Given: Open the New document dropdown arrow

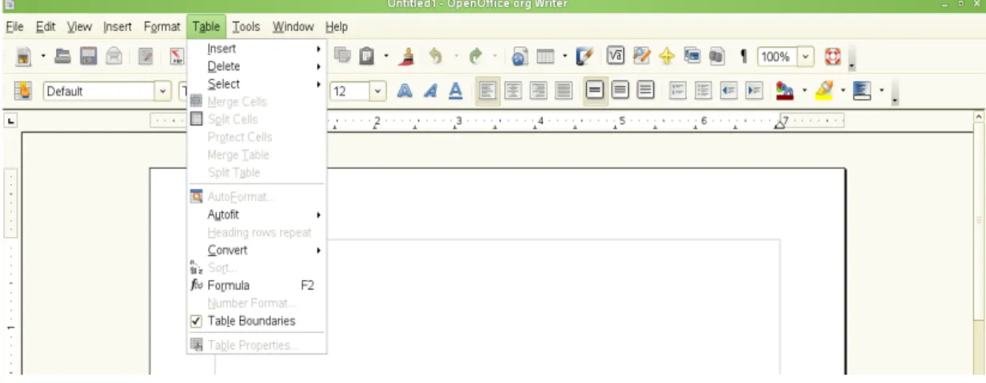Looking at the screenshot, I should click(44, 57).
